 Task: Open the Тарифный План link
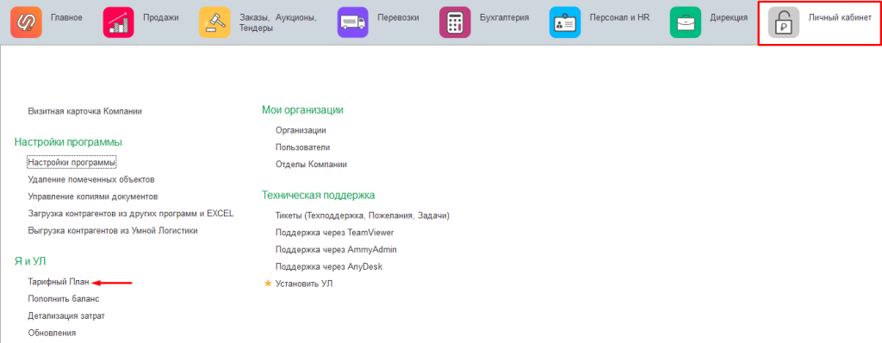59,282
